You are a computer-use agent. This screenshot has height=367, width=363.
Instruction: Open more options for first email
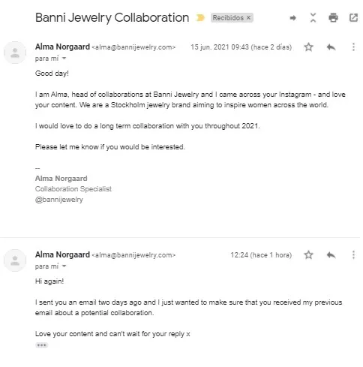point(353,47)
